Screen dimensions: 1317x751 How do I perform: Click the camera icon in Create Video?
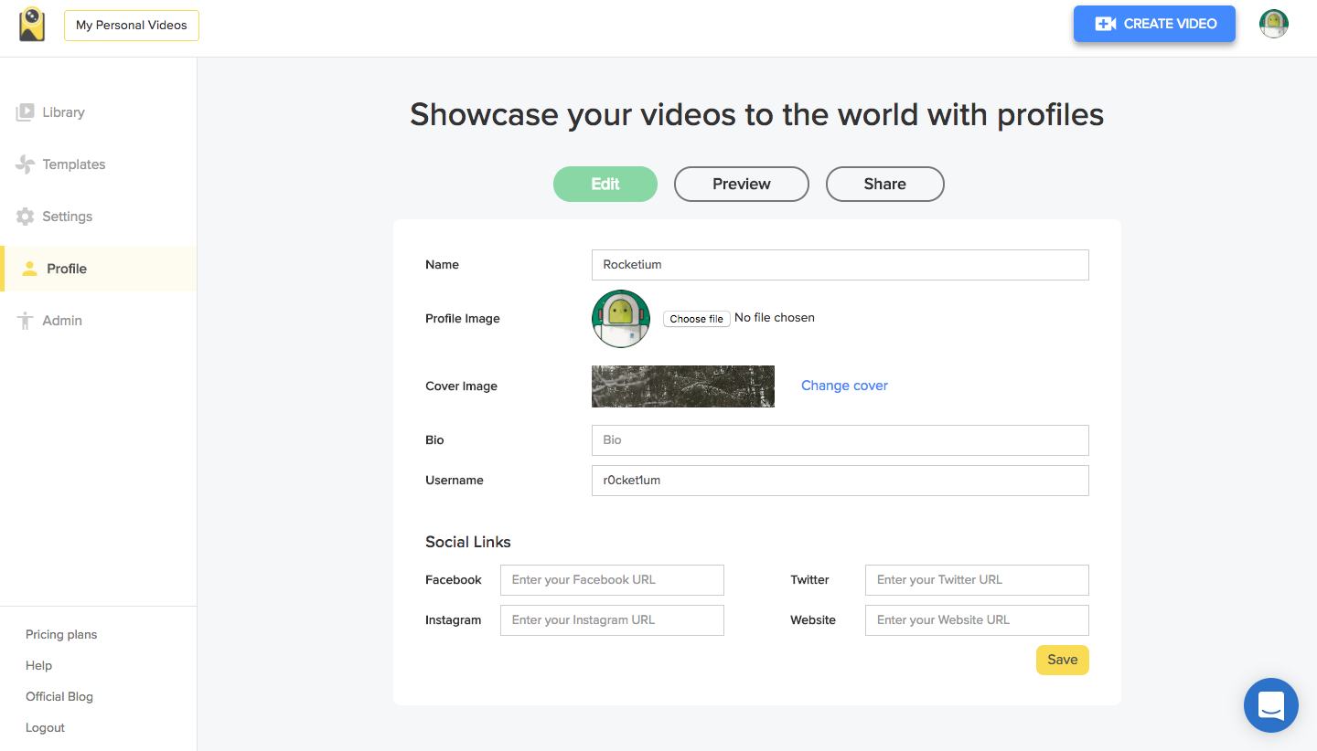pos(1105,24)
